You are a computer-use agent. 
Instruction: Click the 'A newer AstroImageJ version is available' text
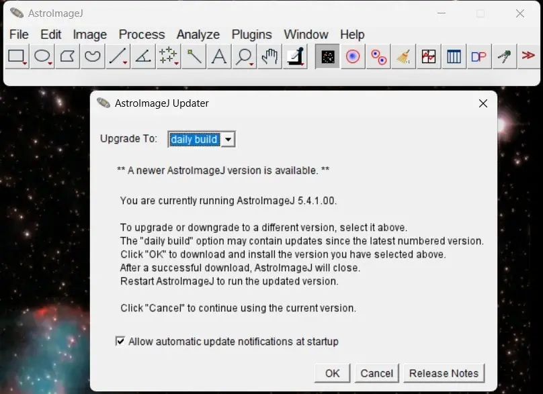tap(223, 170)
